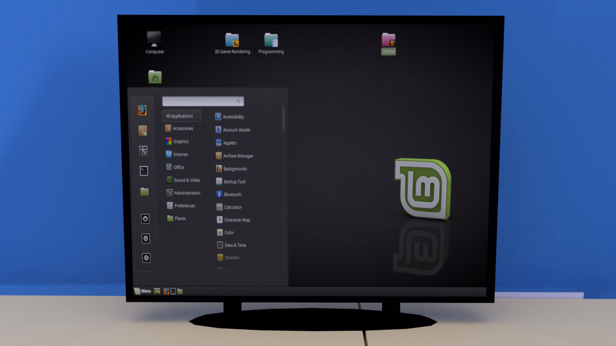Choose the Sound & Video category

(185, 180)
